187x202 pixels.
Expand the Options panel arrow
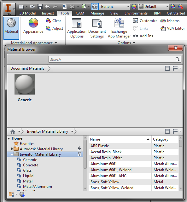tap(134, 43)
